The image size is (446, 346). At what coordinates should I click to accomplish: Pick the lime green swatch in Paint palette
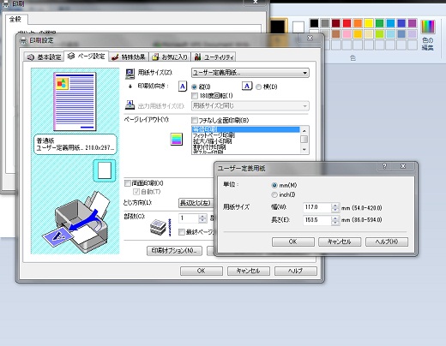point(379,34)
